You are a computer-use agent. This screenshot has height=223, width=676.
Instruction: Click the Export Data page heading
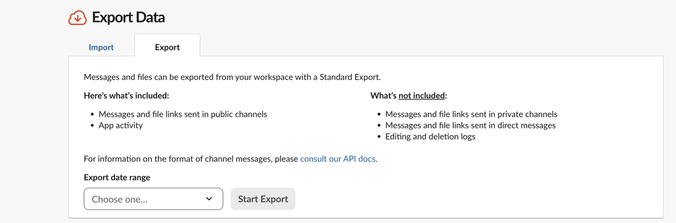128,18
